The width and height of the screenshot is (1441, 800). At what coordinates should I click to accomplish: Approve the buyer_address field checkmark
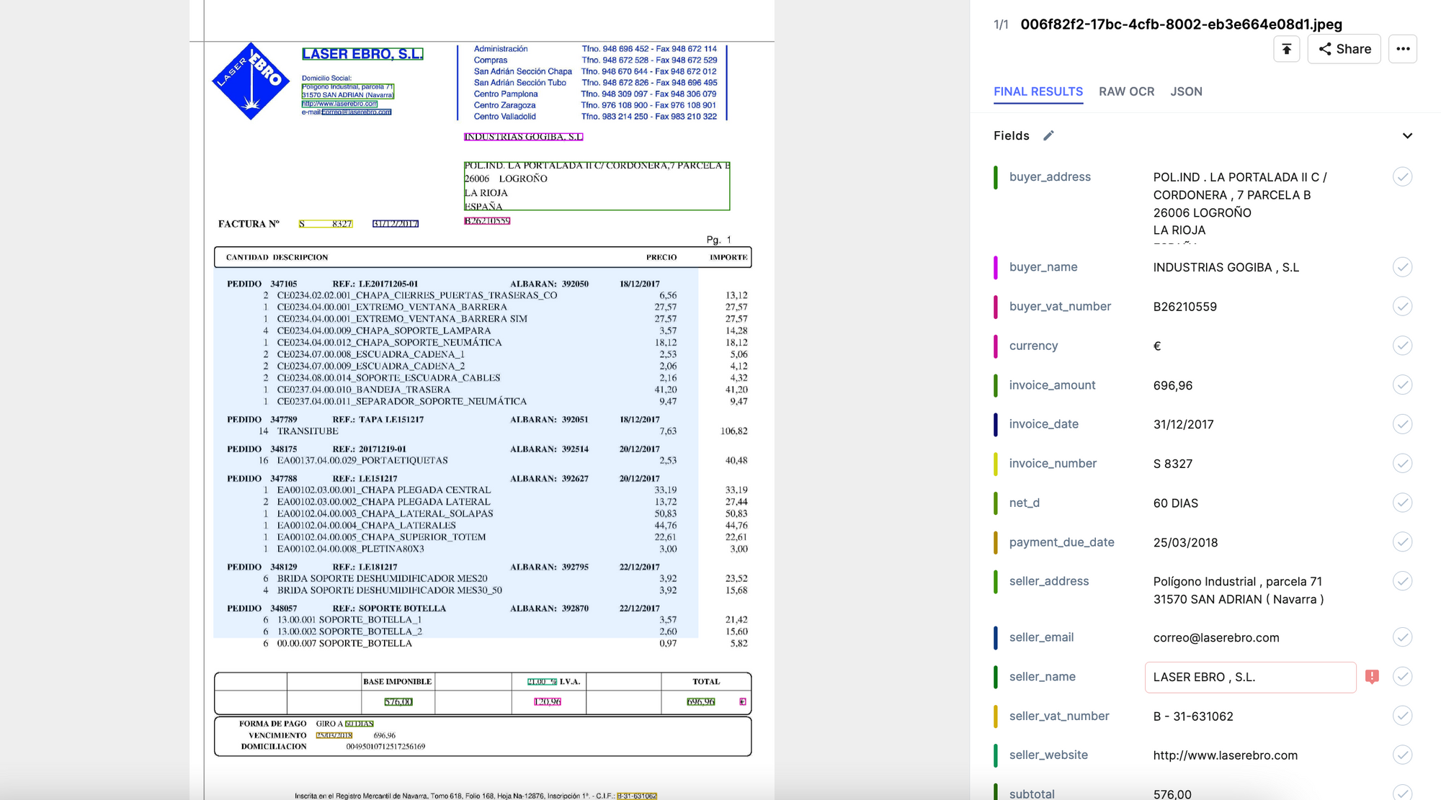pos(1401,177)
